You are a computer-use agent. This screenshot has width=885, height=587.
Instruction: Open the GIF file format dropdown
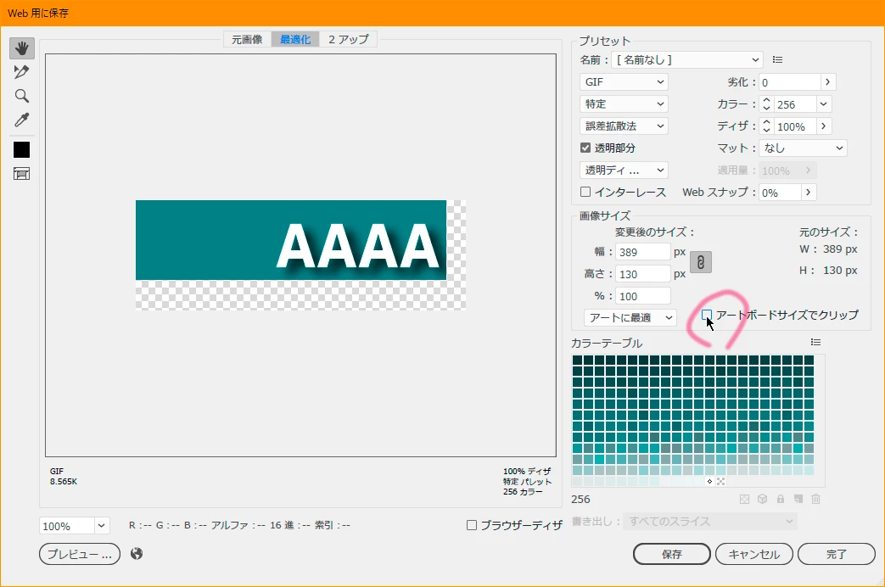(x=624, y=81)
